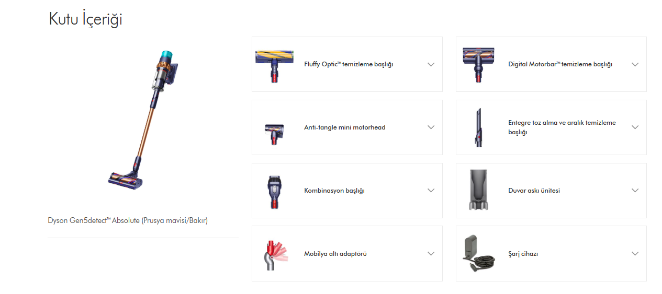Click the integrated dusting crevice tool image
Screen dimensions: 662x294
click(x=478, y=127)
